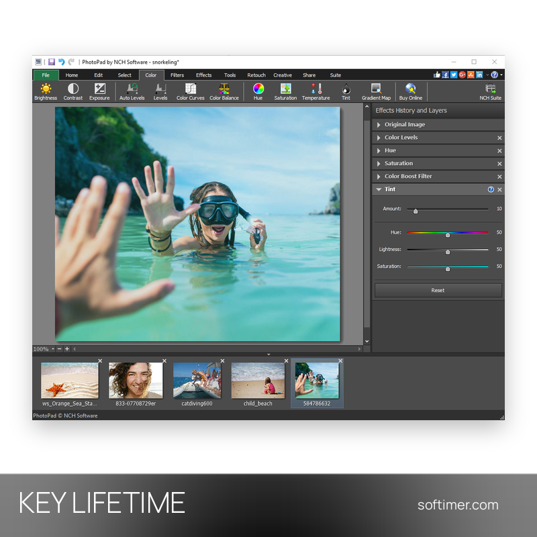Expand the Color Levels effect
The height and width of the screenshot is (537, 537).
coord(379,138)
